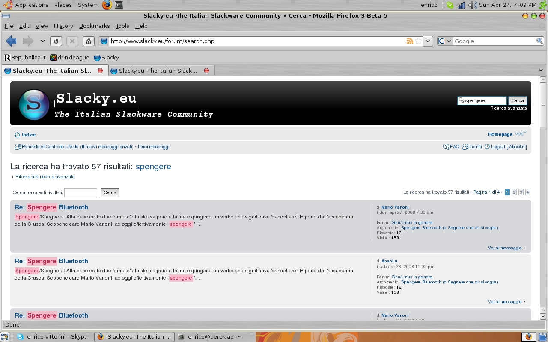
Task: Go back with the Firefox back arrow
Action: (11, 41)
